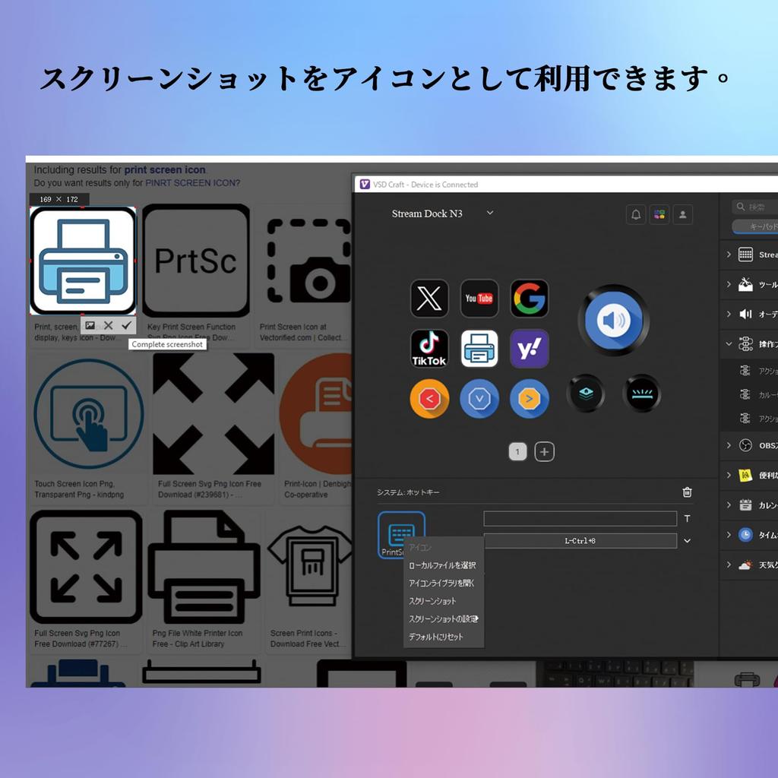The image size is (778, 778).
Task: Select the X (Twitter) key icon
Action: 429,299
